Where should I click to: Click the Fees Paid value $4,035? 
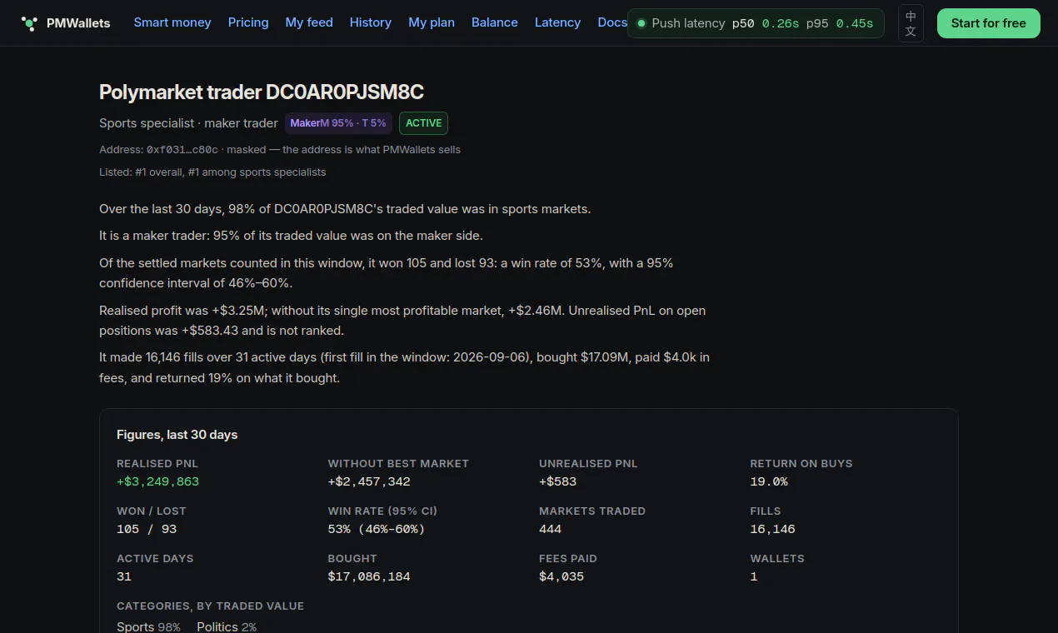click(561, 576)
